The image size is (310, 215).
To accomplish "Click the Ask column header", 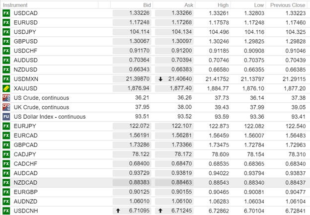I will pos(189,4).
